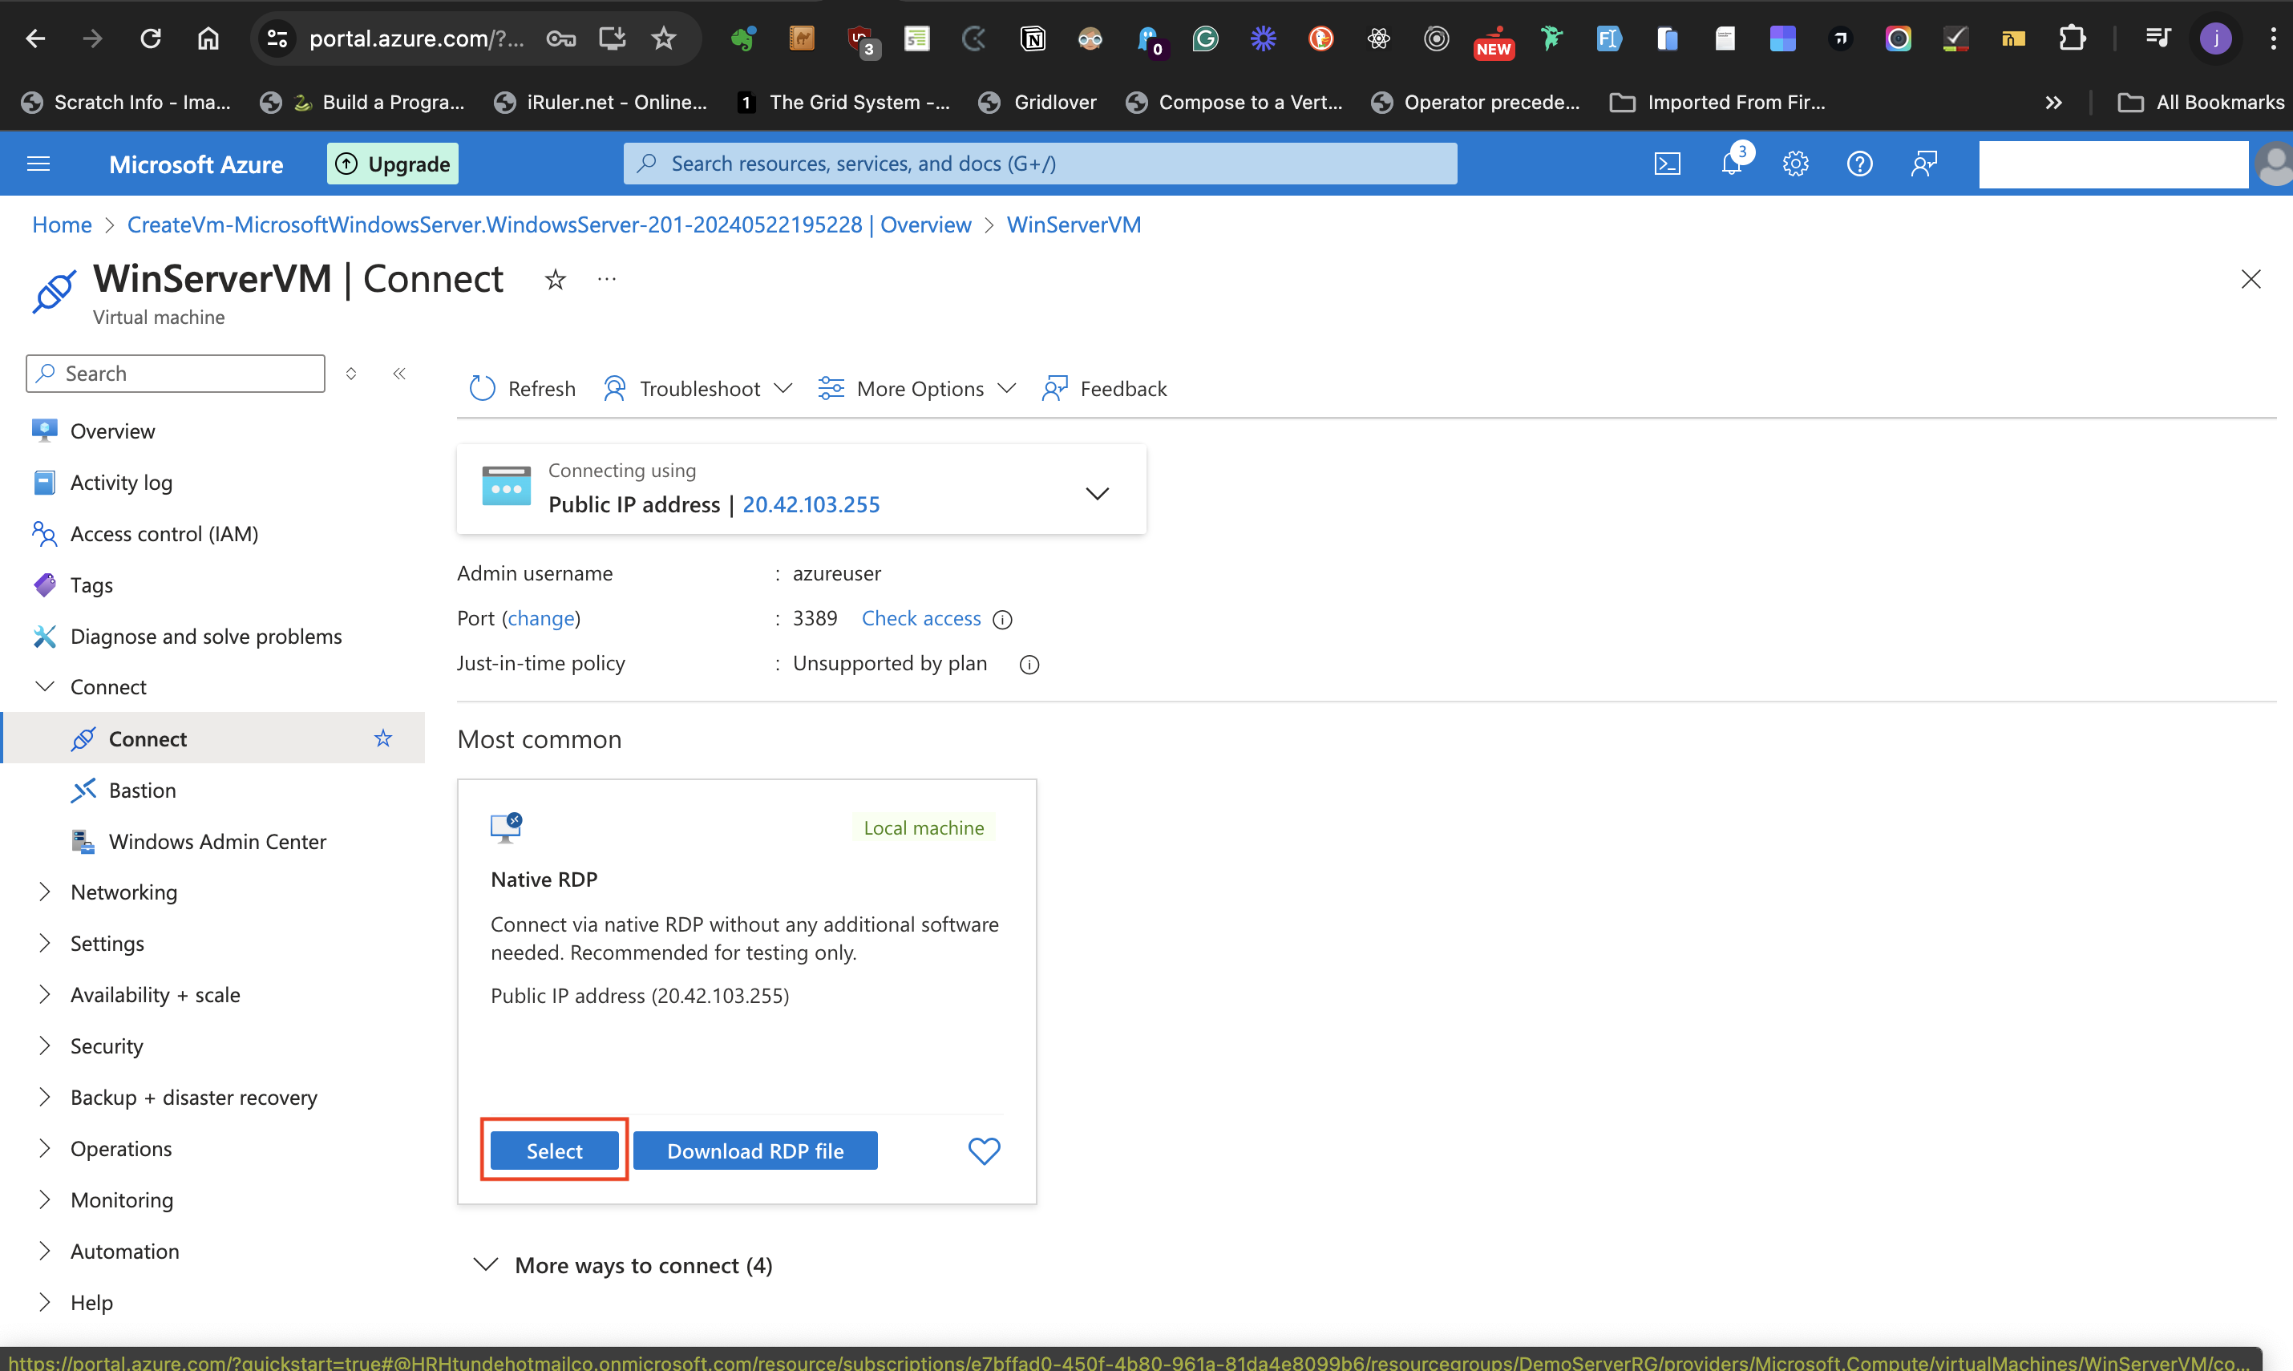Expand the Connecting using Public IP dropdown
The height and width of the screenshot is (1371, 2293).
click(x=1097, y=492)
